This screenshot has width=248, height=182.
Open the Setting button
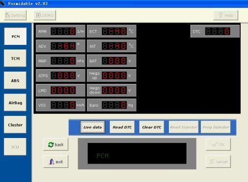[x=15, y=15]
